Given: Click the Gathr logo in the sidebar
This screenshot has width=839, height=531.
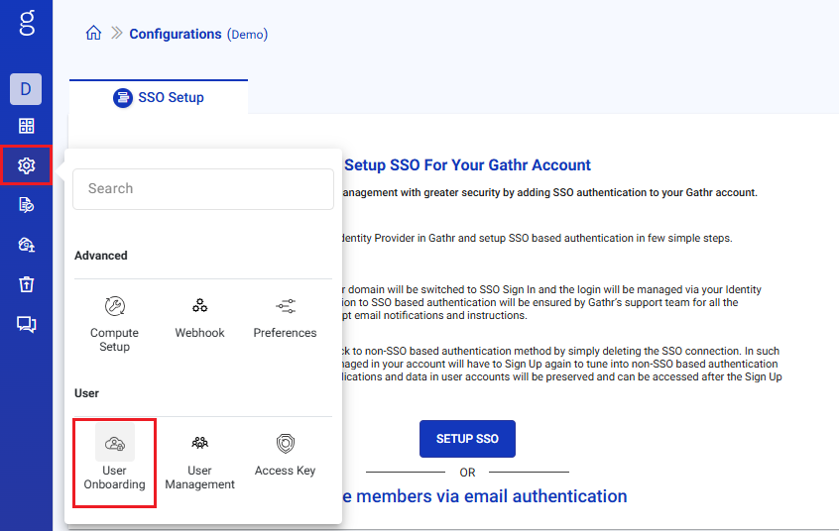Looking at the screenshot, I should point(27,22).
